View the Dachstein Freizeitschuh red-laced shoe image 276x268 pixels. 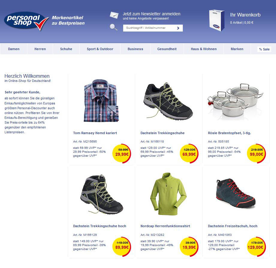click(236, 193)
